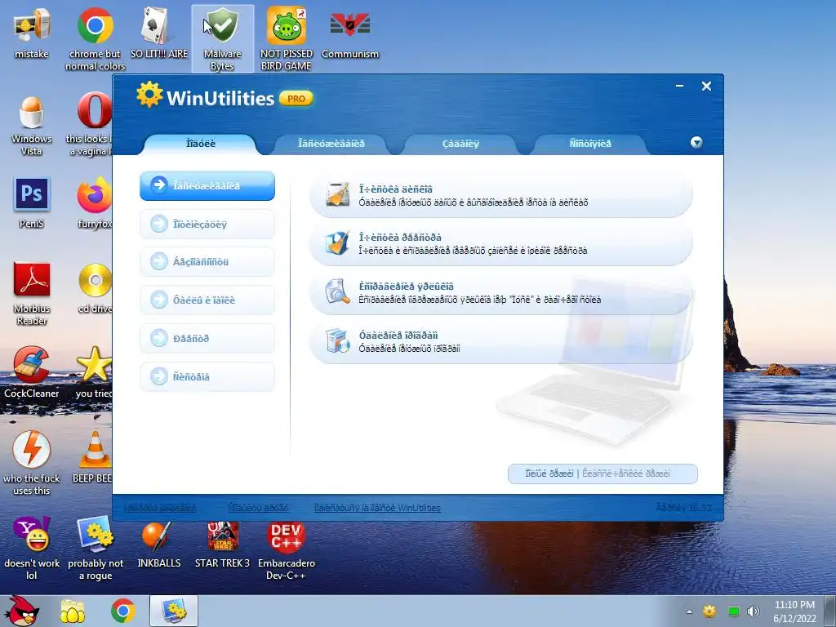Viewport: 836px width, 627px height.
Task: Select the 'Îïòèìèçàöèÿ' sidebar category
Action: (x=207, y=224)
